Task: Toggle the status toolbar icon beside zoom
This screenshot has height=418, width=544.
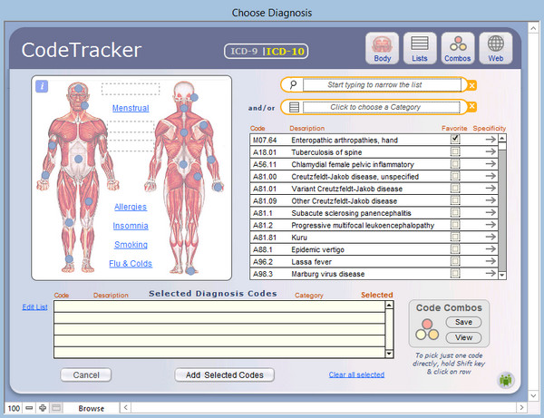Action: 56,408
